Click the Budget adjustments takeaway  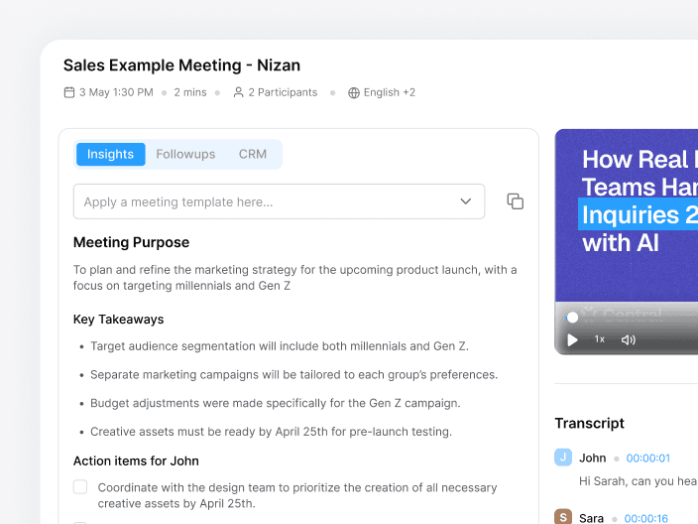pos(276,403)
